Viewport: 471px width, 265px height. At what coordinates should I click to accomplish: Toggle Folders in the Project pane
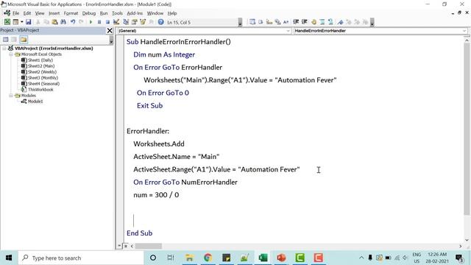(x=24, y=39)
